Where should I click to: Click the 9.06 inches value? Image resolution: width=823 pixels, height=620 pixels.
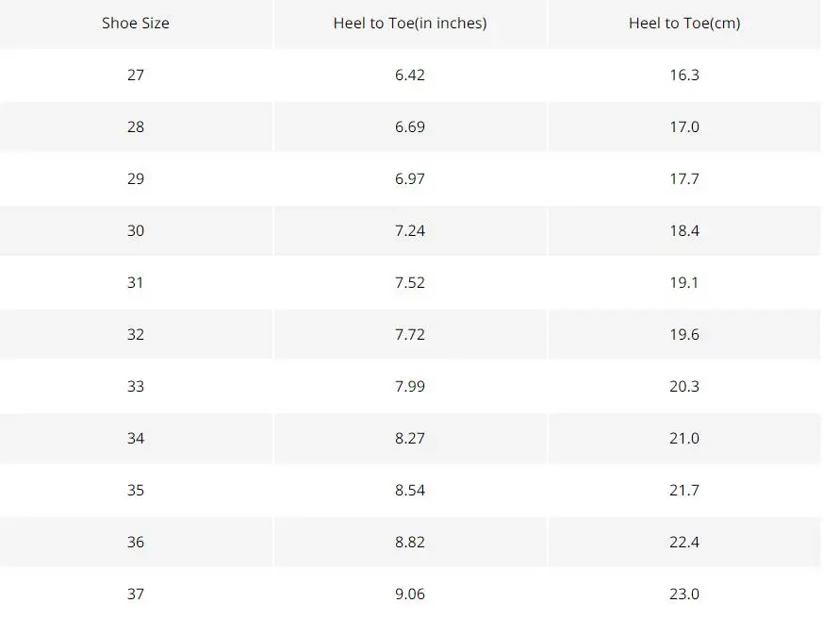click(410, 595)
